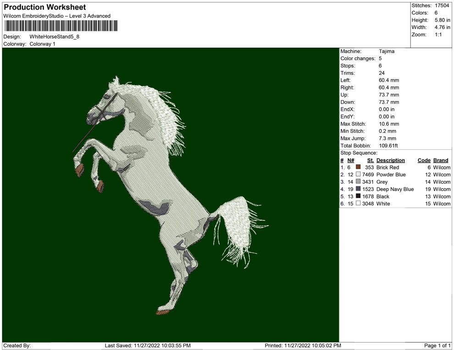The width and height of the screenshot is (454, 350).
Task: Click the Production Worksheet title
Action: [45, 7]
